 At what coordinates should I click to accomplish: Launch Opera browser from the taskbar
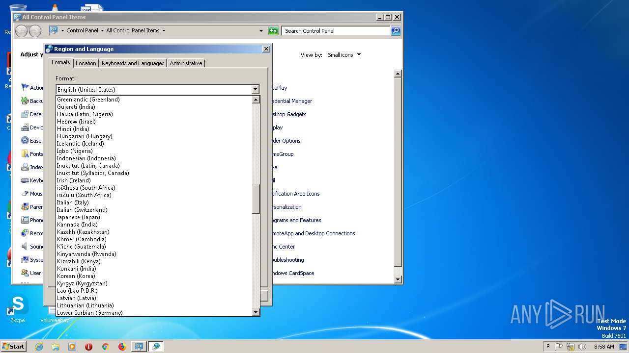coord(89,347)
